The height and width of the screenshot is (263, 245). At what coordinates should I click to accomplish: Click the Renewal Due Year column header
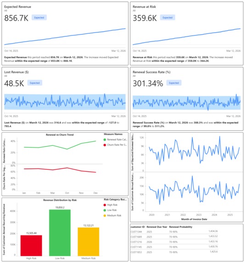(x=157, y=227)
